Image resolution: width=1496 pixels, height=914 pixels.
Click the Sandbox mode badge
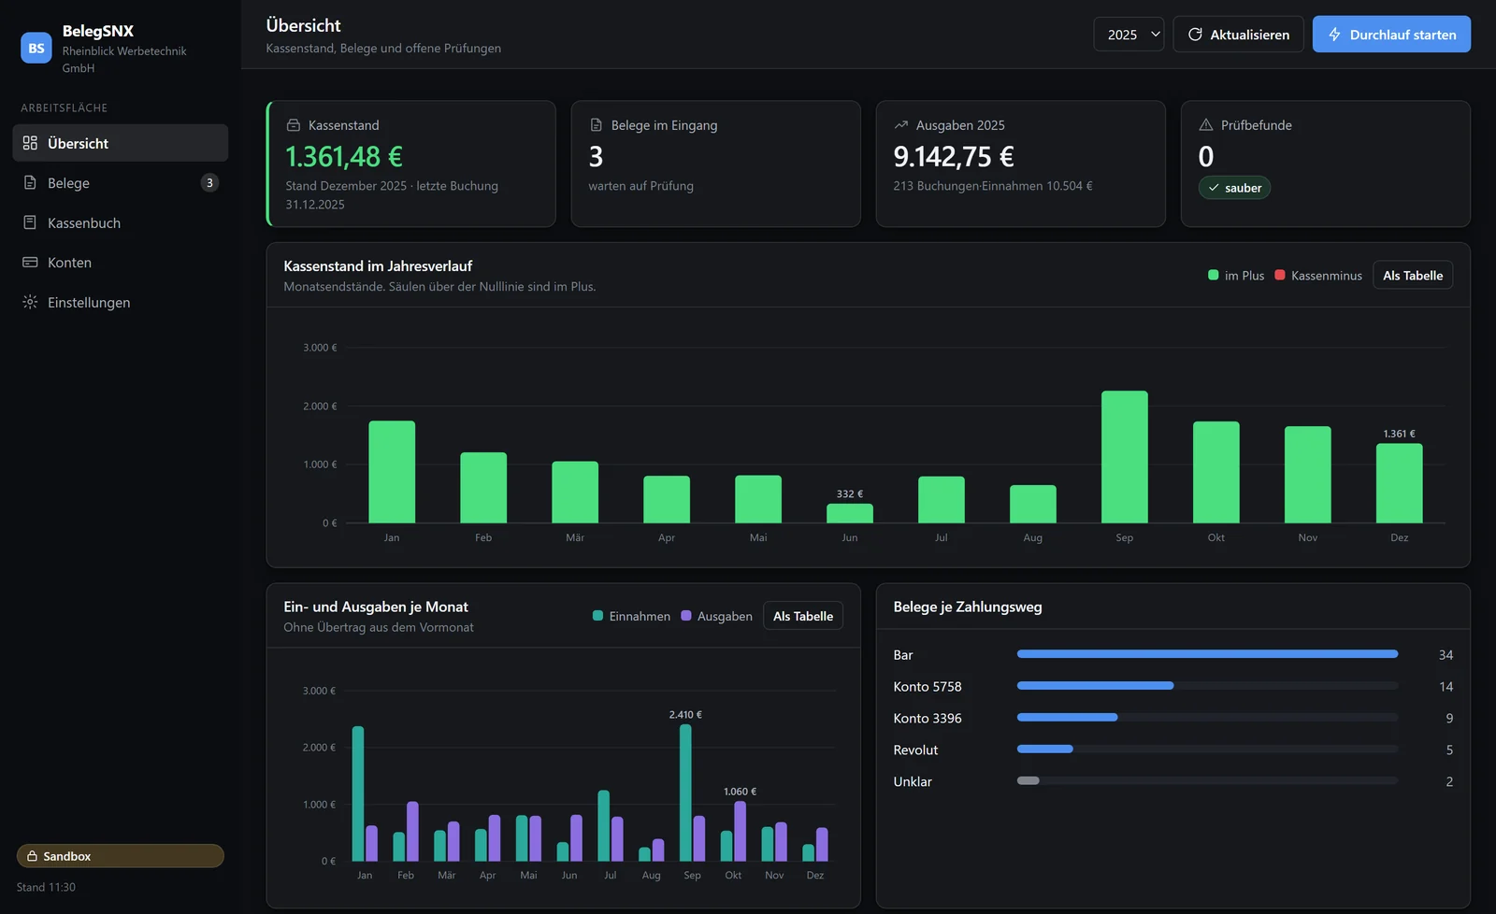(121, 856)
